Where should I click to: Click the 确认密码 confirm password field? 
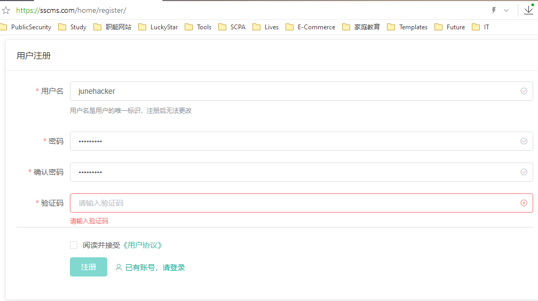[301, 172]
